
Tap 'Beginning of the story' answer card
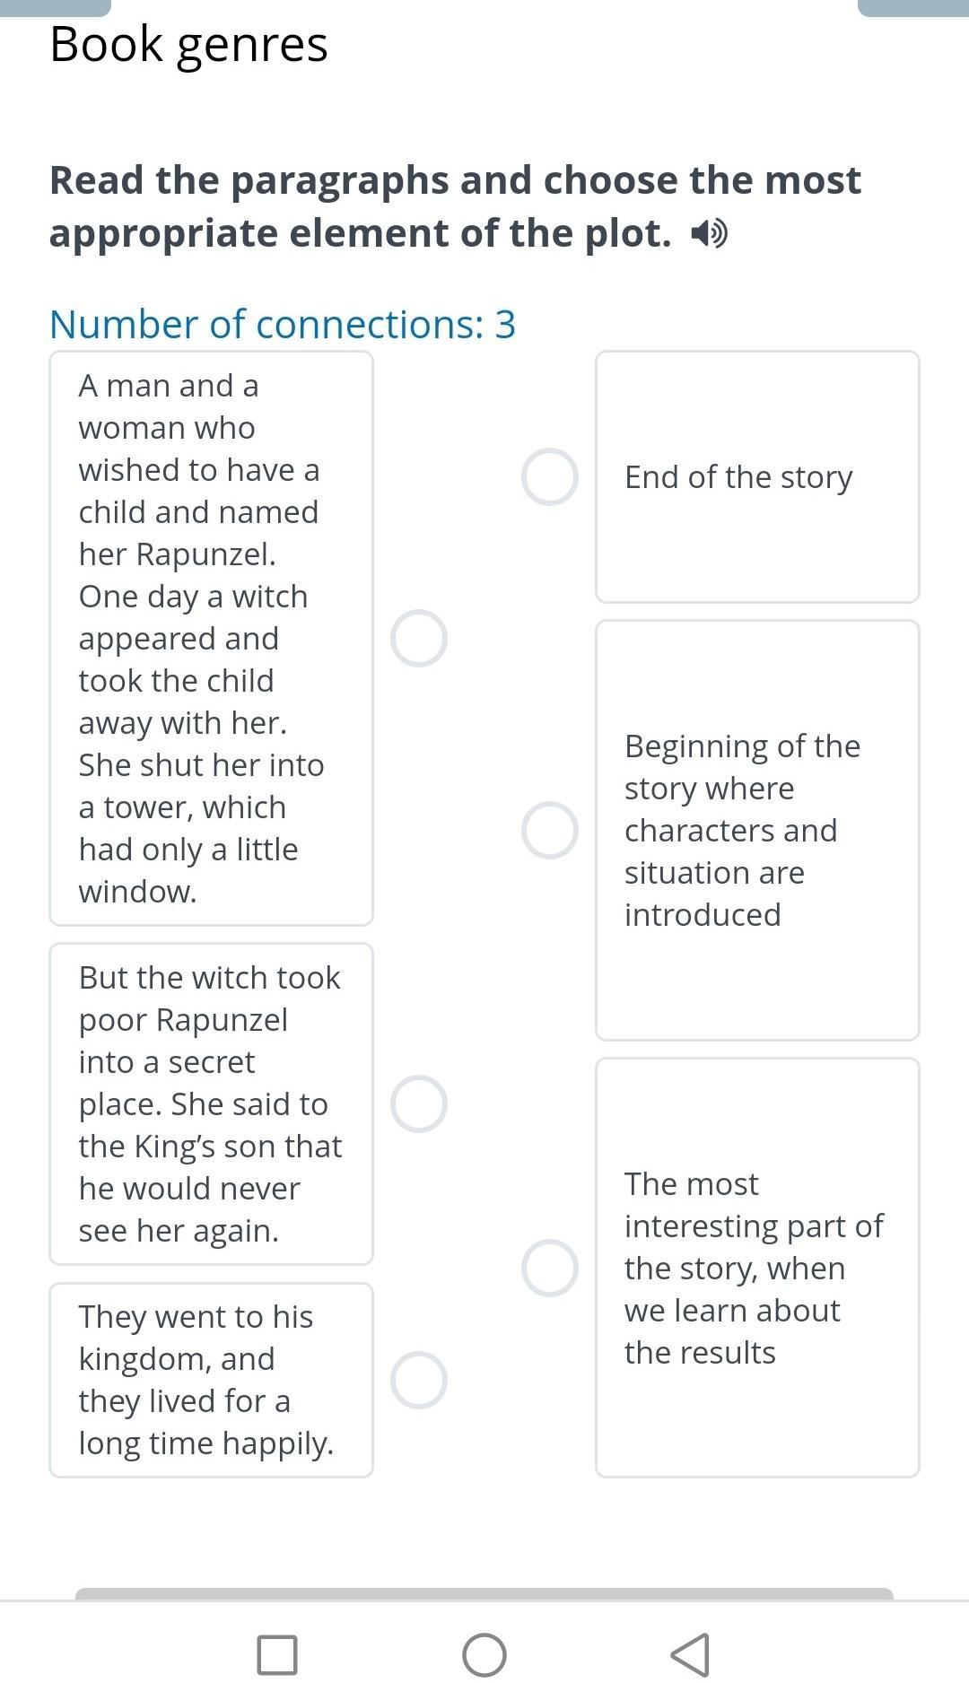tap(757, 830)
